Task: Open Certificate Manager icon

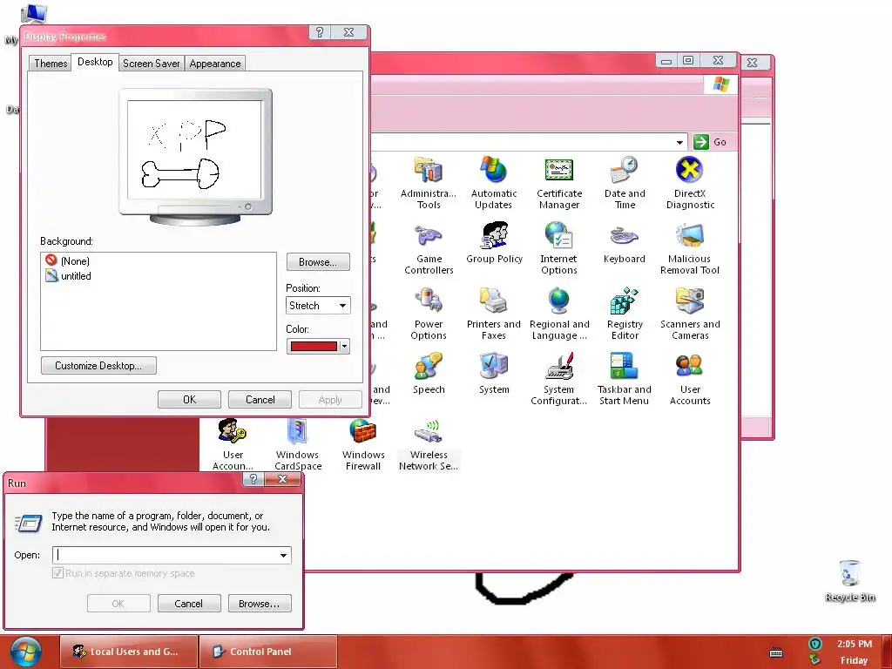Action: coord(558,183)
